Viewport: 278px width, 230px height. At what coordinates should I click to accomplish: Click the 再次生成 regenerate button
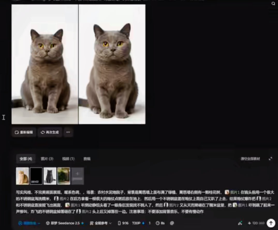(50, 132)
